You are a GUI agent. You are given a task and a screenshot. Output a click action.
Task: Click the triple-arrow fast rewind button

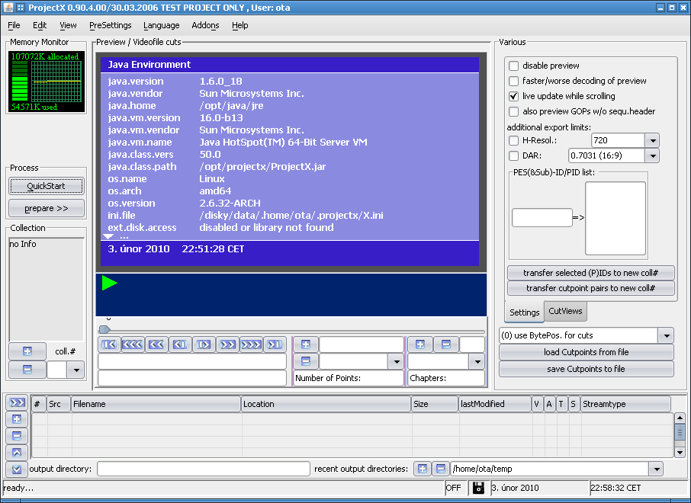(x=132, y=344)
